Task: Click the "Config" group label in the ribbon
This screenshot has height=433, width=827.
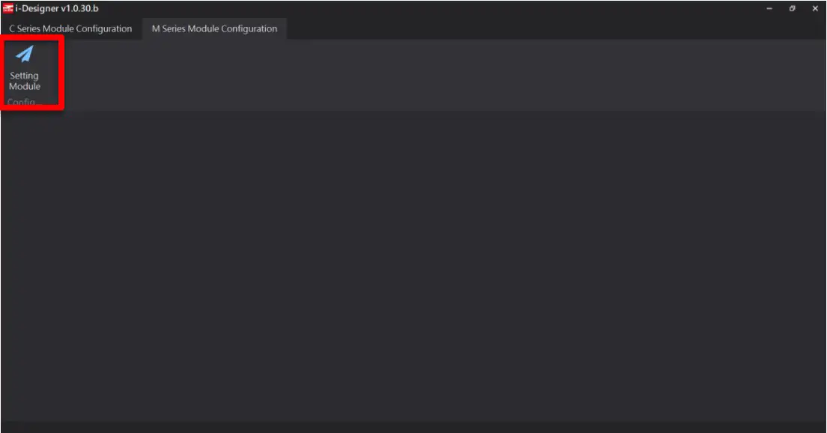Action: pyautogui.click(x=21, y=103)
